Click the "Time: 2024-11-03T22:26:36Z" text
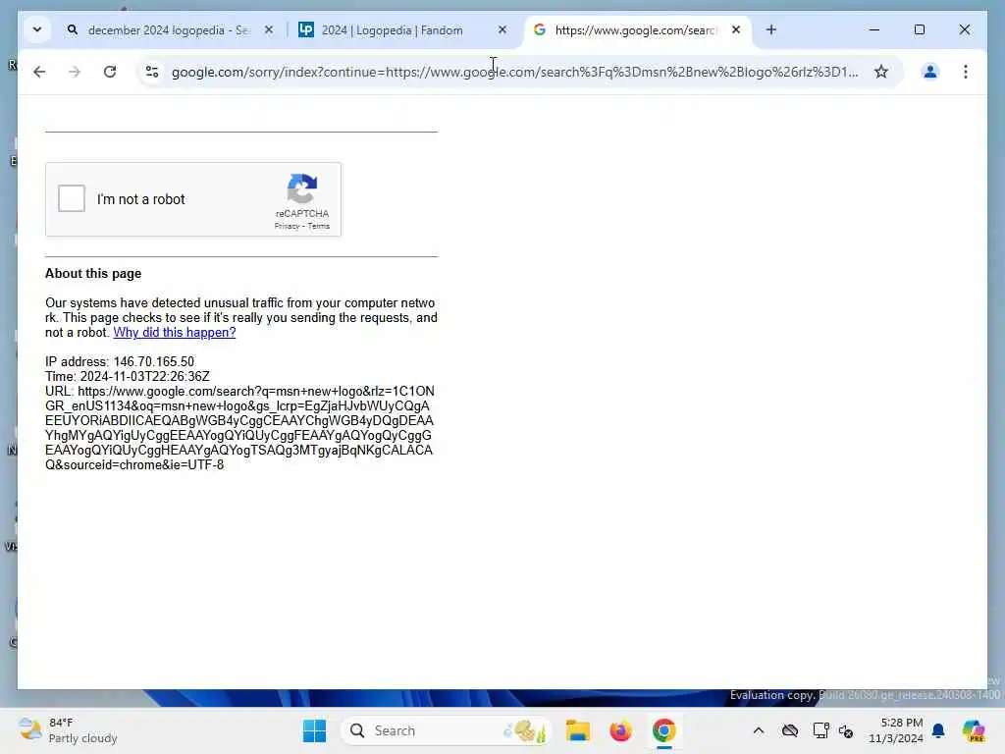This screenshot has height=754, width=1005. pos(127,376)
